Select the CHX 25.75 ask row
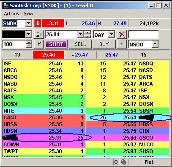This screenshot has height=167, width=172. [x=128, y=131]
